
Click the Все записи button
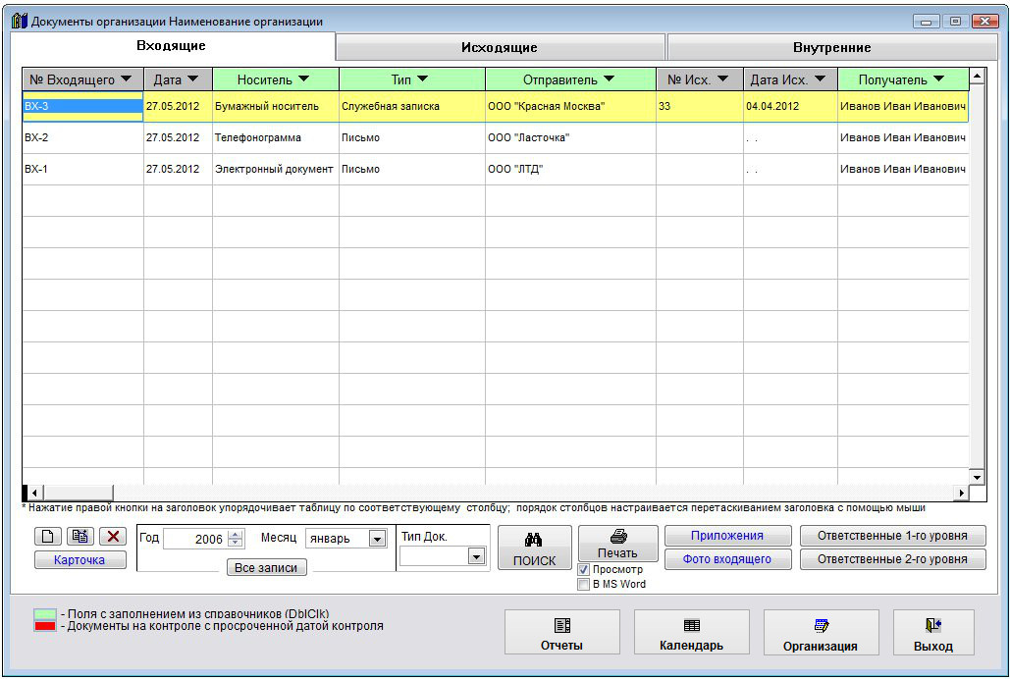[266, 567]
